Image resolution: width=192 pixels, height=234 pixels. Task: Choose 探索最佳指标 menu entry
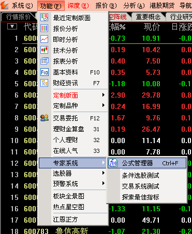point(140,197)
